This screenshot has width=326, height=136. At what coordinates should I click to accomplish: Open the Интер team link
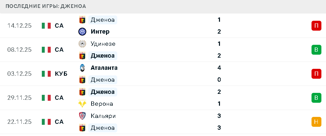click(100, 32)
